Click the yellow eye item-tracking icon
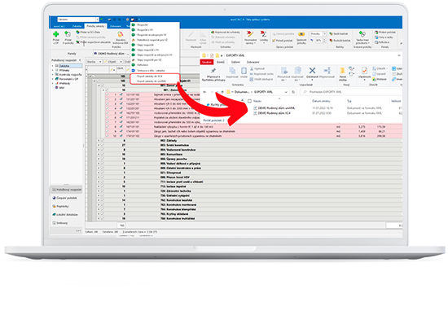Viewport: 448px width, 311px height. coord(301,34)
